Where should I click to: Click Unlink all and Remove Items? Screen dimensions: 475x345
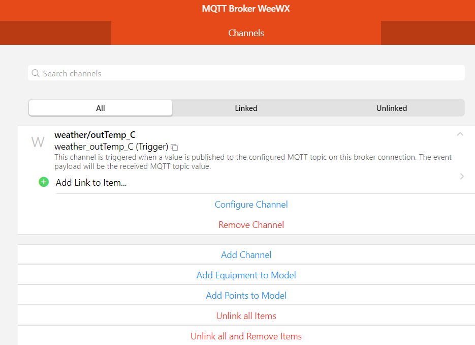[x=246, y=336]
